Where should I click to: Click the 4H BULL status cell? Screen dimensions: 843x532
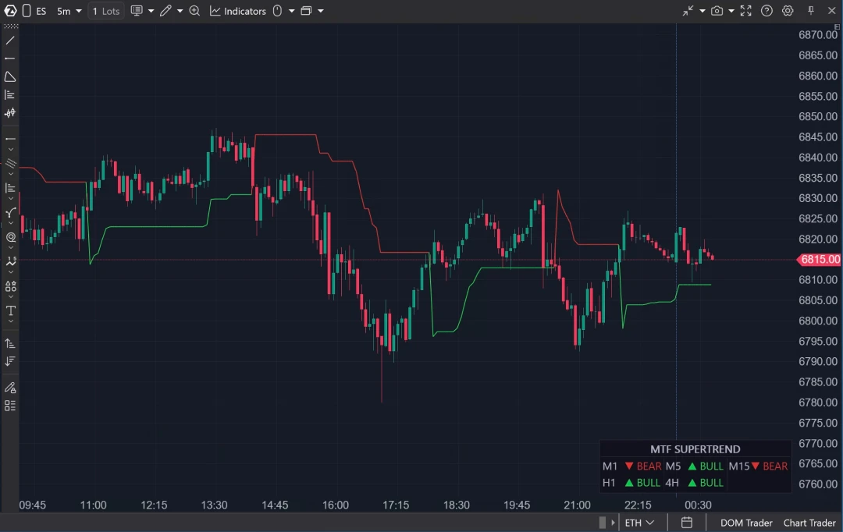695,483
